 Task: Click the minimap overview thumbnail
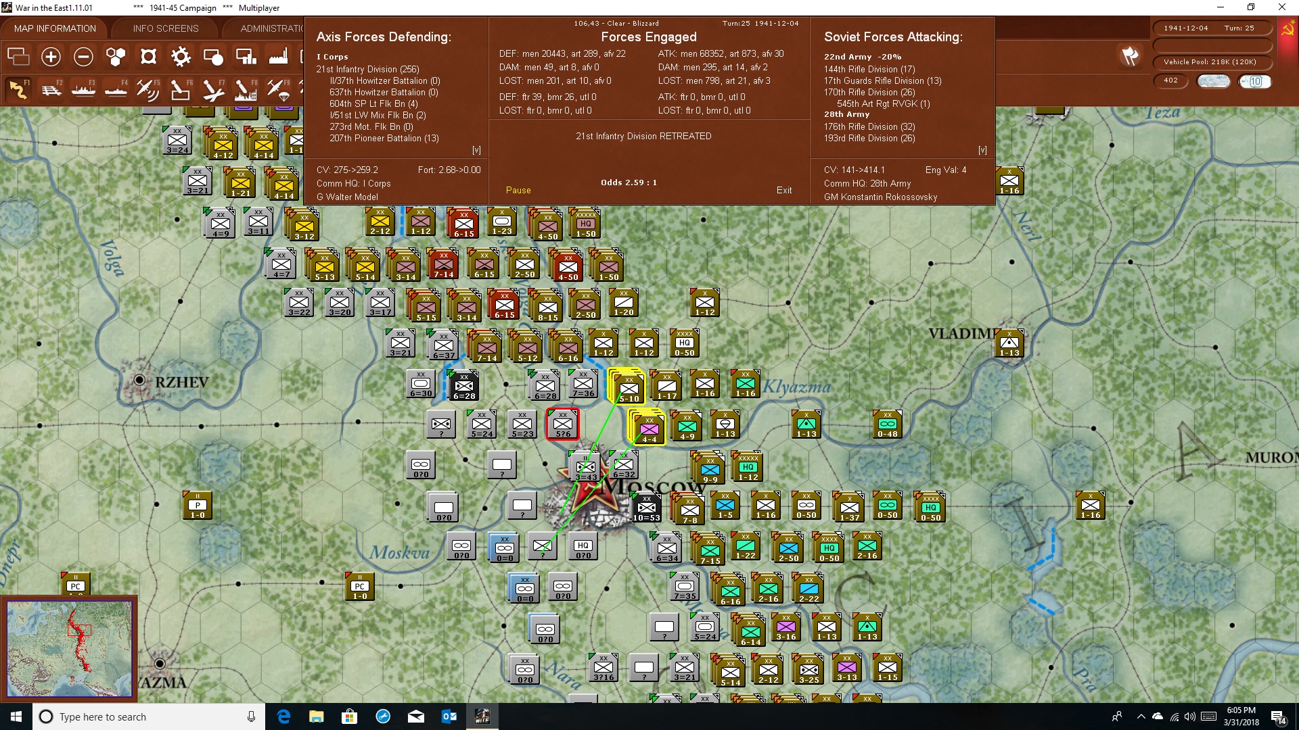[69, 649]
